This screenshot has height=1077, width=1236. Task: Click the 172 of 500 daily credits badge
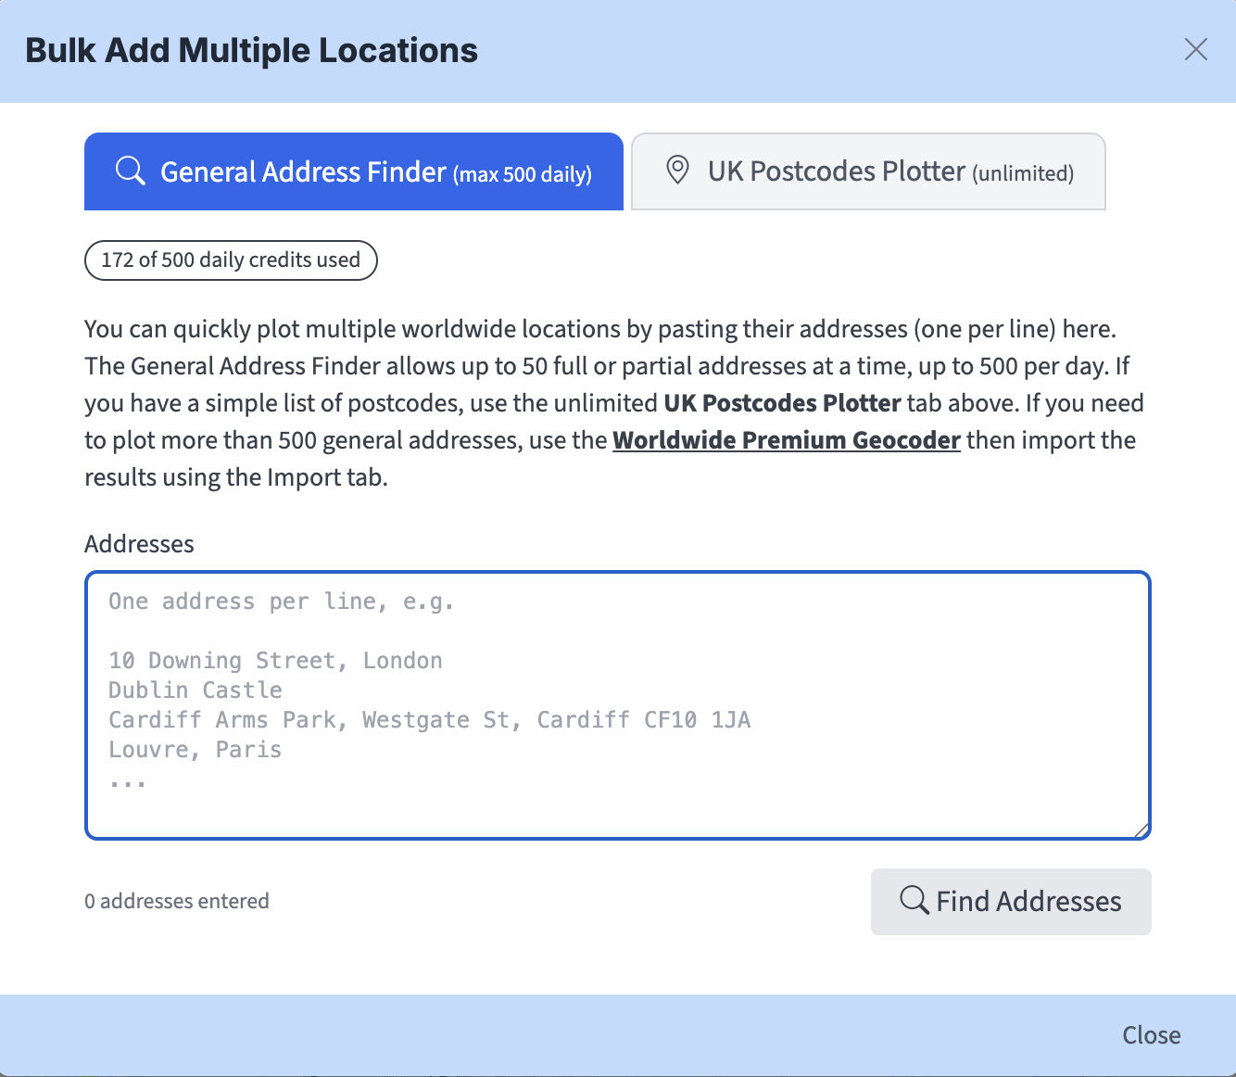pyautogui.click(x=231, y=260)
